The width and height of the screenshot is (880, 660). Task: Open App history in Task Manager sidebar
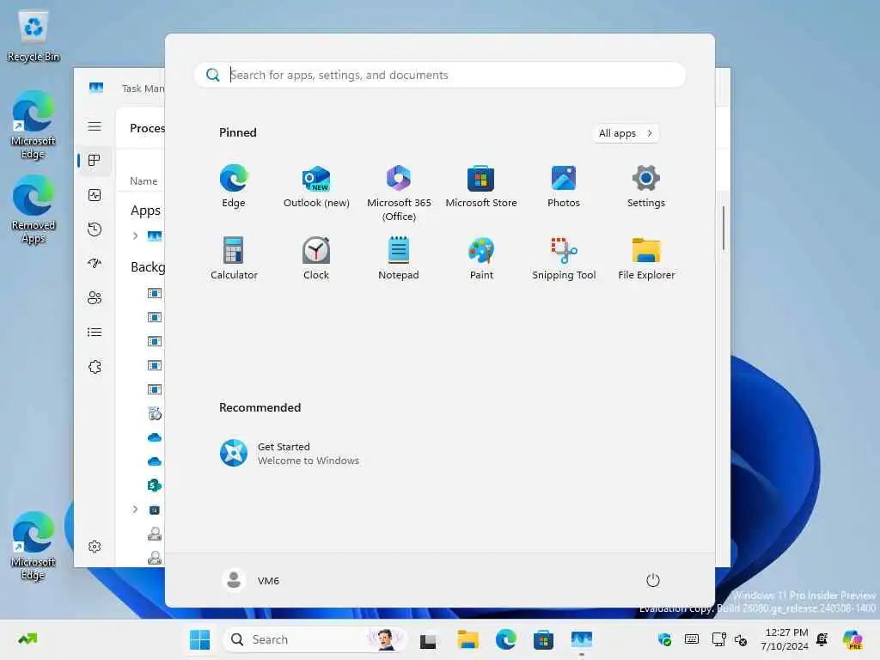tap(95, 229)
